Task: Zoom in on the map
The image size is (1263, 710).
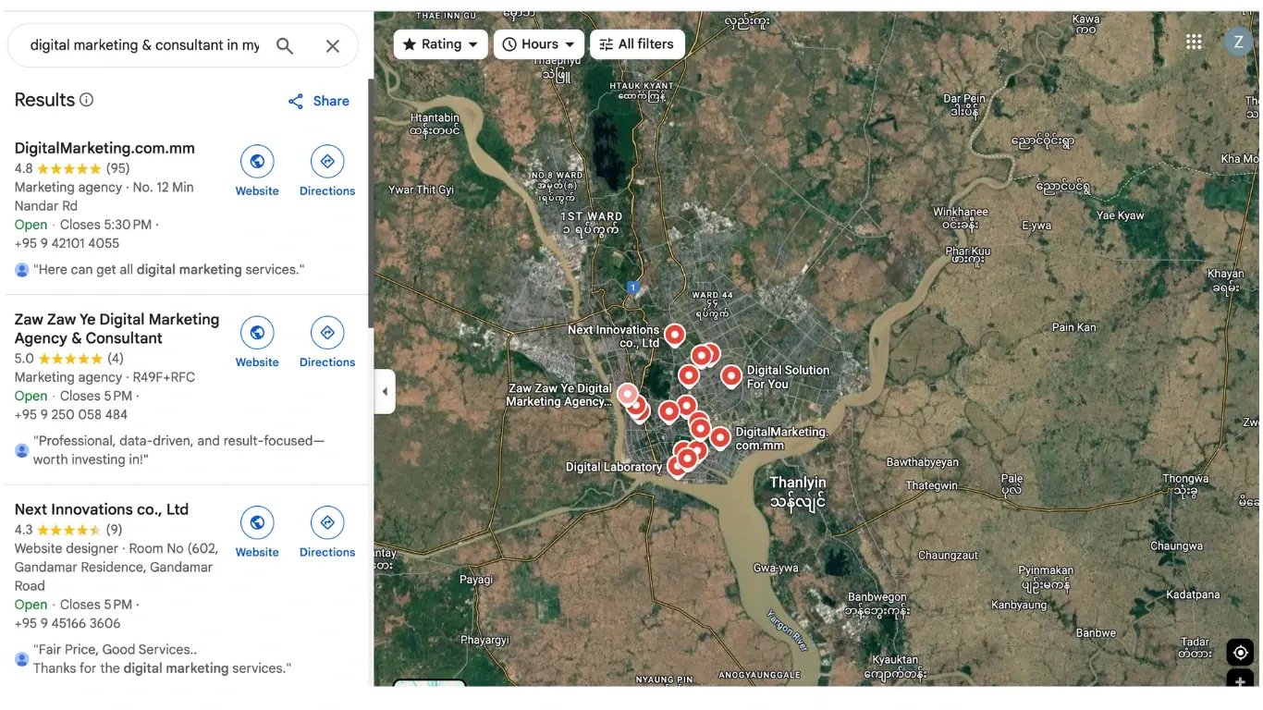Action: coord(1240,680)
